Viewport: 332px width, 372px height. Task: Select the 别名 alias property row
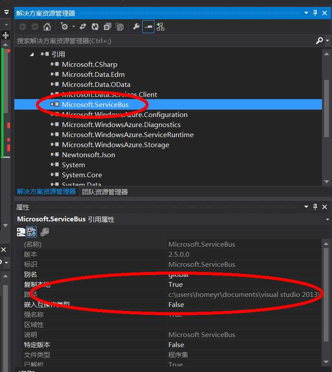tap(171, 275)
